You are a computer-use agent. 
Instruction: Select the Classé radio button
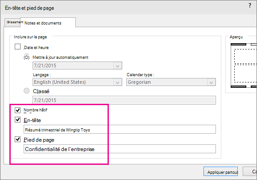click(27, 90)
